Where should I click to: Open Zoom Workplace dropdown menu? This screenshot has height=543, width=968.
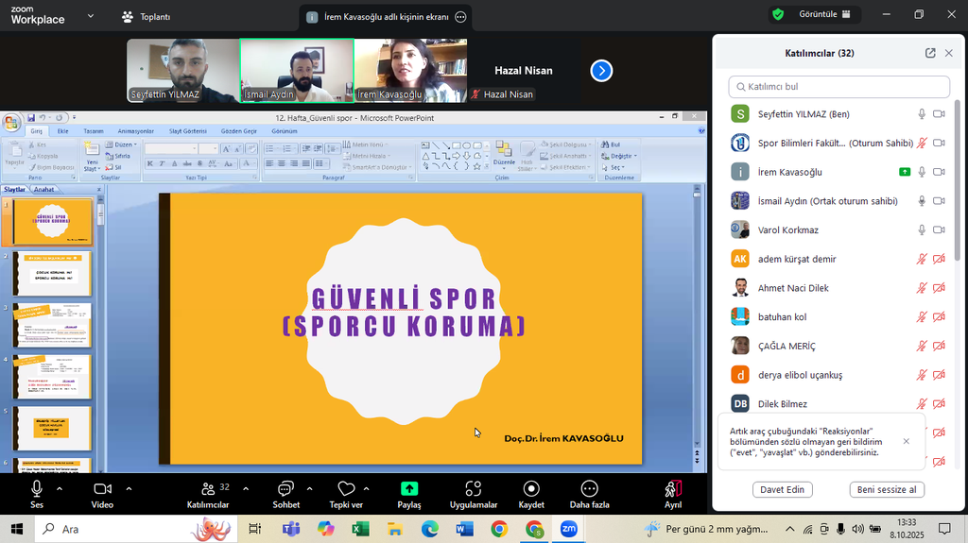point(91,16)
